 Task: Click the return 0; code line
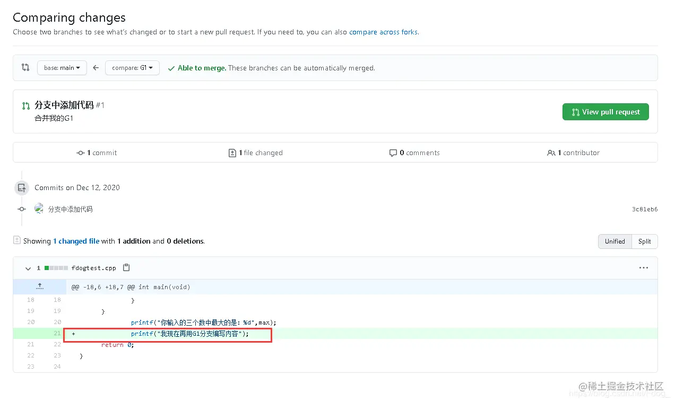[118, 345]
